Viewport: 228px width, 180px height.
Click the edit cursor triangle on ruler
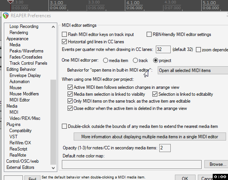click(x=10, y=2)
